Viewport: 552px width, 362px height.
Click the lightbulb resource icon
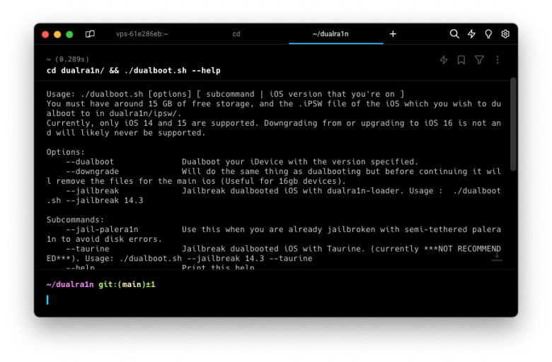[488, 34]
